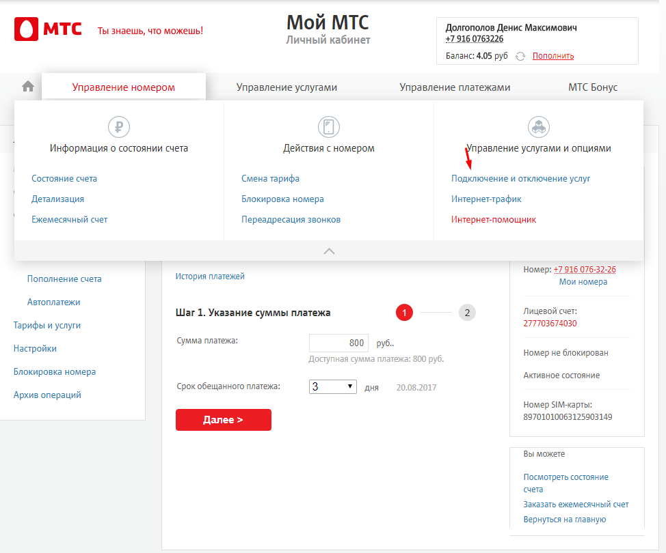This screenshot has width=666, height=553.
Task: Collapse the dropdown menu with the up chevron
Action: (x=329, y=251)
